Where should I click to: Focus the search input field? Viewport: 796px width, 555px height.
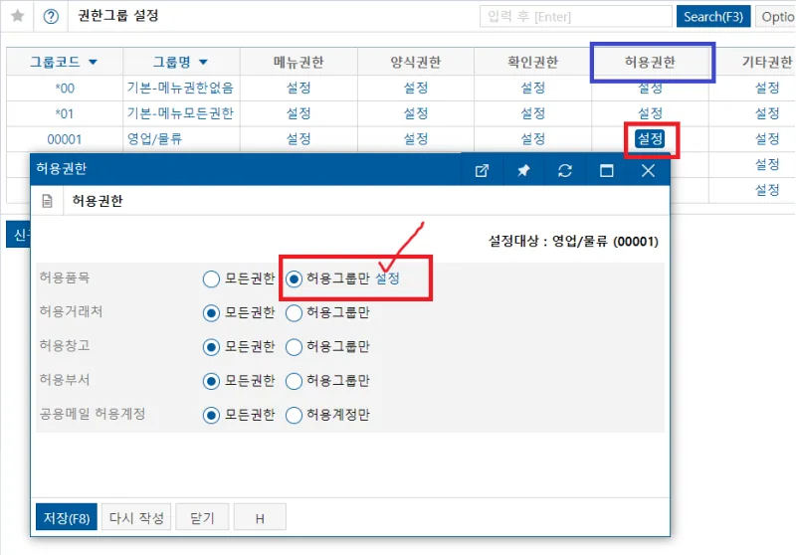[576, 17]
